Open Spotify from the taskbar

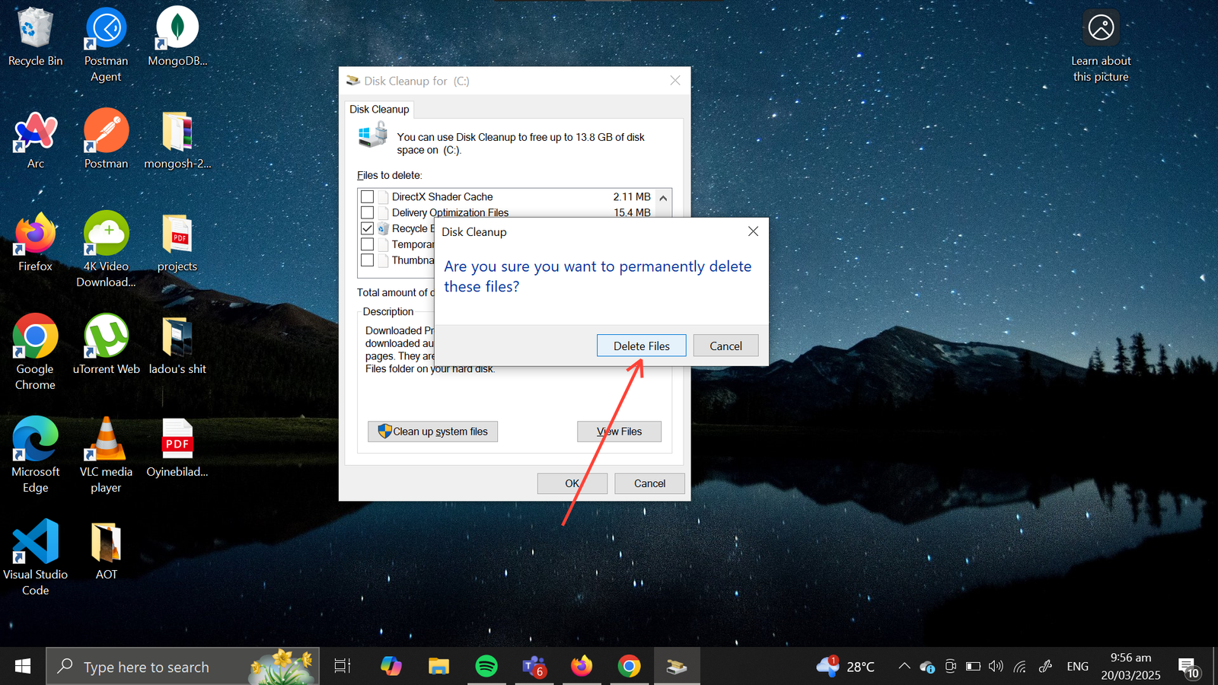point(486,666)
